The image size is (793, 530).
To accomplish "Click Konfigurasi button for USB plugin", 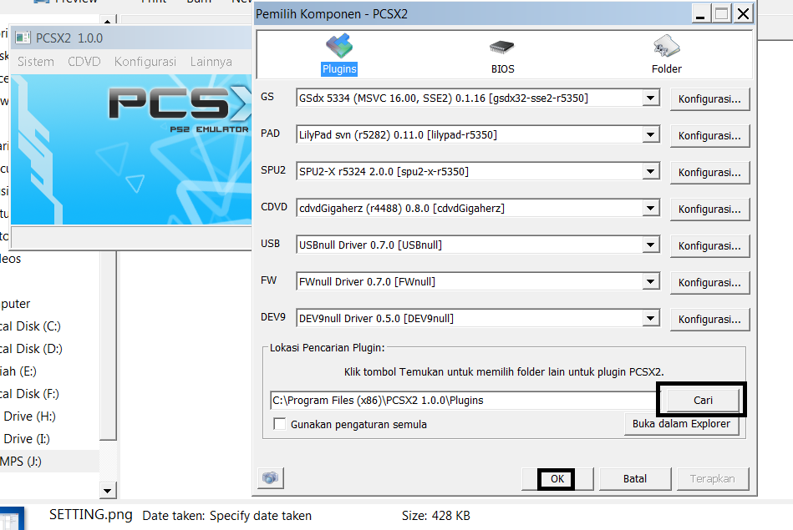I will [x=709, y=246].
